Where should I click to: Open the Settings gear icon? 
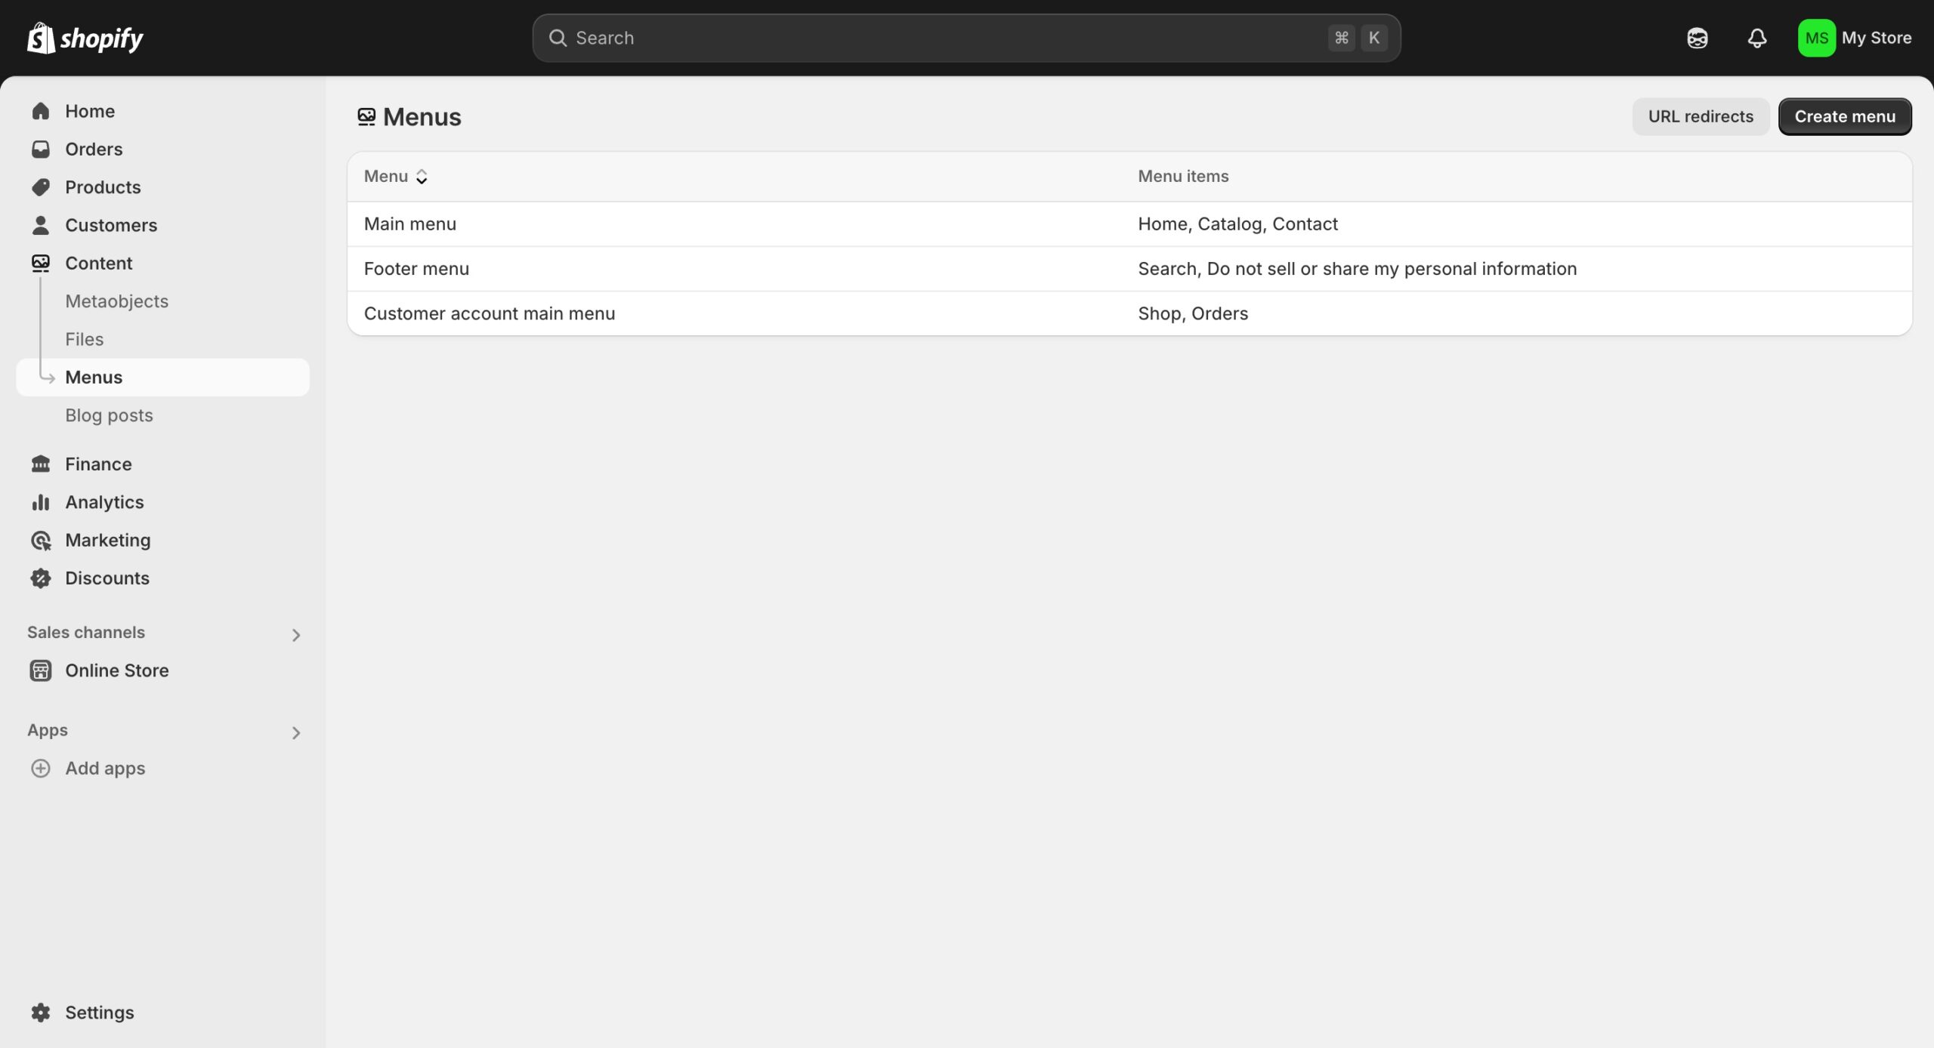41,1012
